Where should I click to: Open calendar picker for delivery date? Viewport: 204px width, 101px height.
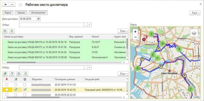point(39,19)
